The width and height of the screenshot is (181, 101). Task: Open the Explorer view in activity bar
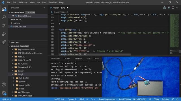point(4,9)
